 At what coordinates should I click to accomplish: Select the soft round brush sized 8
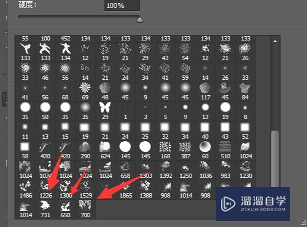coord(245,107)
